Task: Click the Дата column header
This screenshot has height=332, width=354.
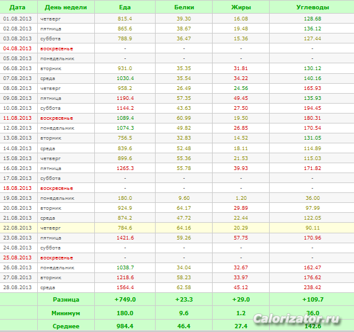Action: pos(17,7)
